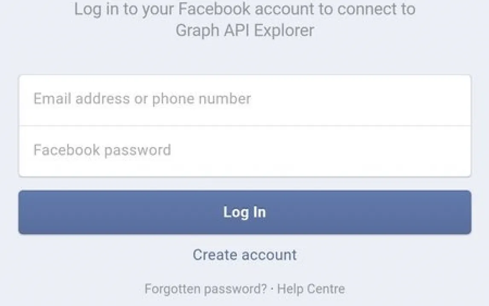The height and width of the screenshot is (306, 489).
Task: Select the Graph API Explorer heading text
Action: pyautogui.click(x=245, y=30)
